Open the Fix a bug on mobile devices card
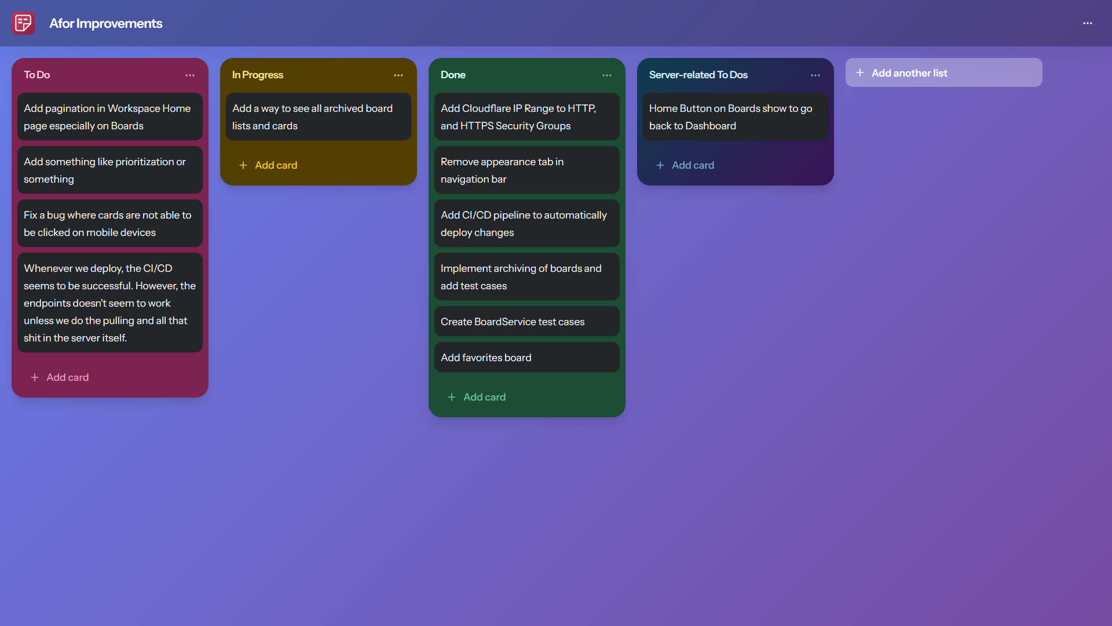This screenshot has width=1112, height=626. pyautogui.click(x=110, y=223)
